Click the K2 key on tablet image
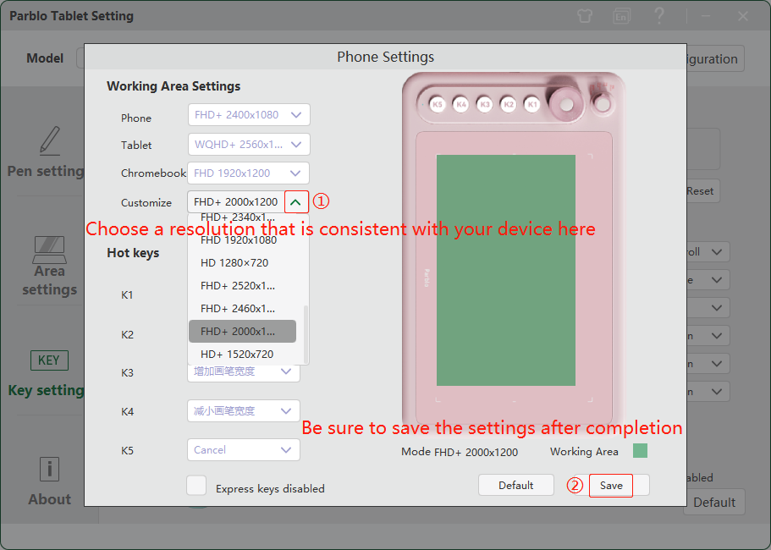This screenshot has width=771, height=550. [509, 104]
